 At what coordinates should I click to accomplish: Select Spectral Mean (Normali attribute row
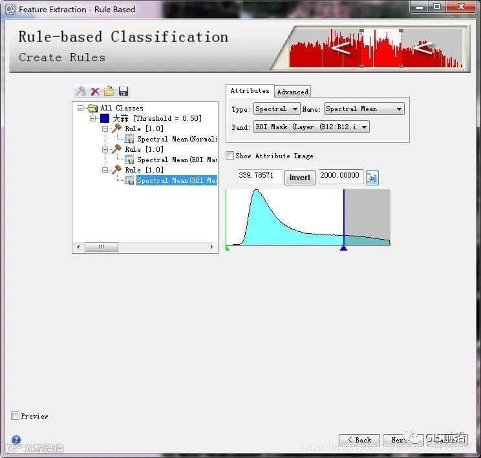tap(177, 139)
